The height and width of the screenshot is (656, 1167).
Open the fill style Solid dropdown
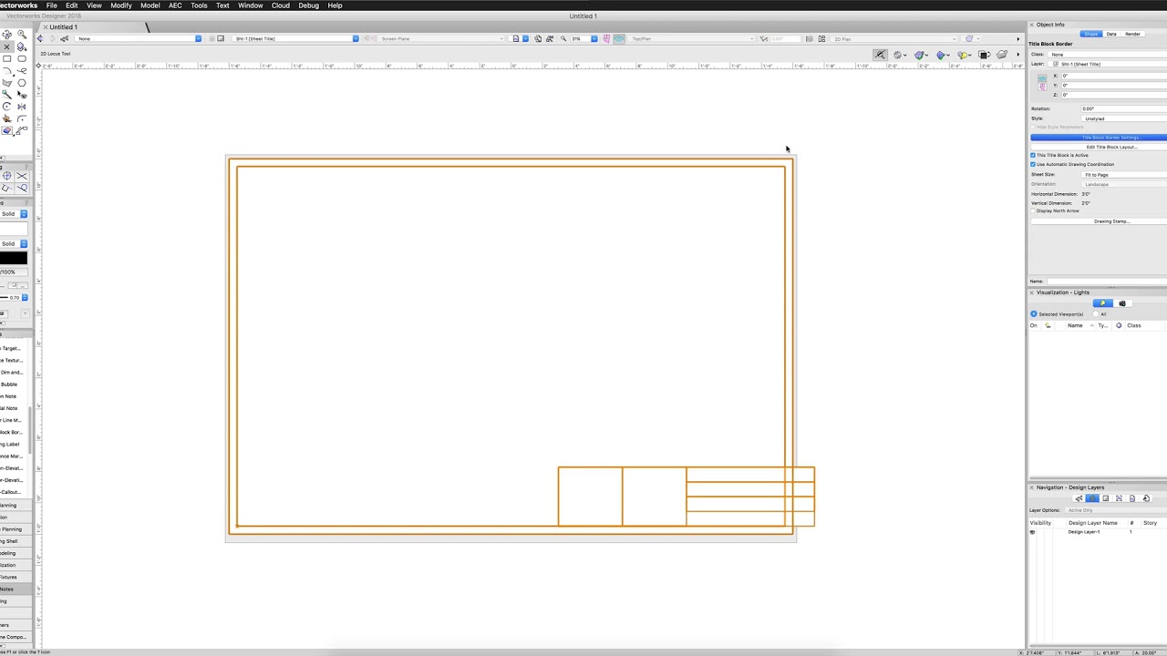(14, 213)
